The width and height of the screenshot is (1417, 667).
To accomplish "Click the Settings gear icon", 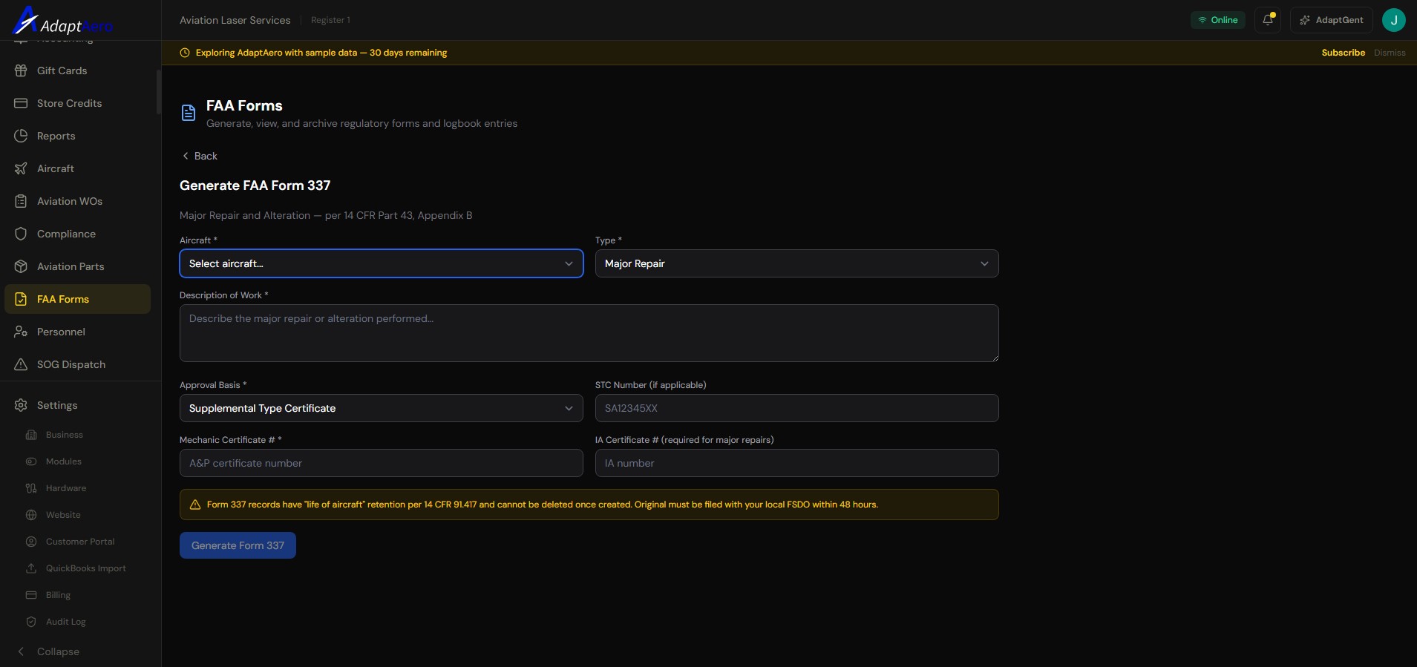I will tap(21, 405).
